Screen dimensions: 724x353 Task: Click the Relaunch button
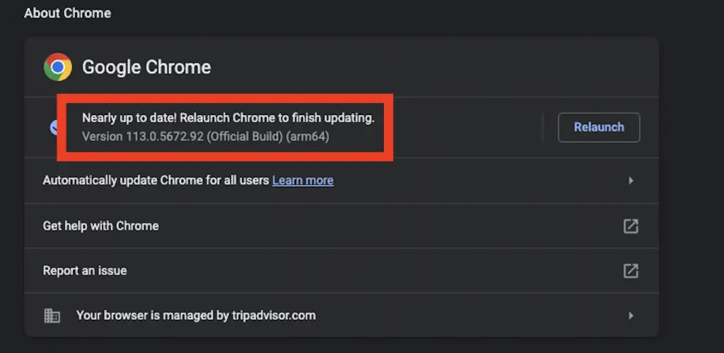tap(599, 127)
